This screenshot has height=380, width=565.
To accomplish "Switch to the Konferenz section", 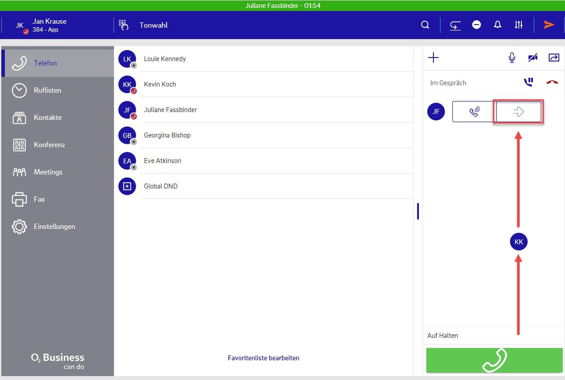I will click(x=49, y=145).
